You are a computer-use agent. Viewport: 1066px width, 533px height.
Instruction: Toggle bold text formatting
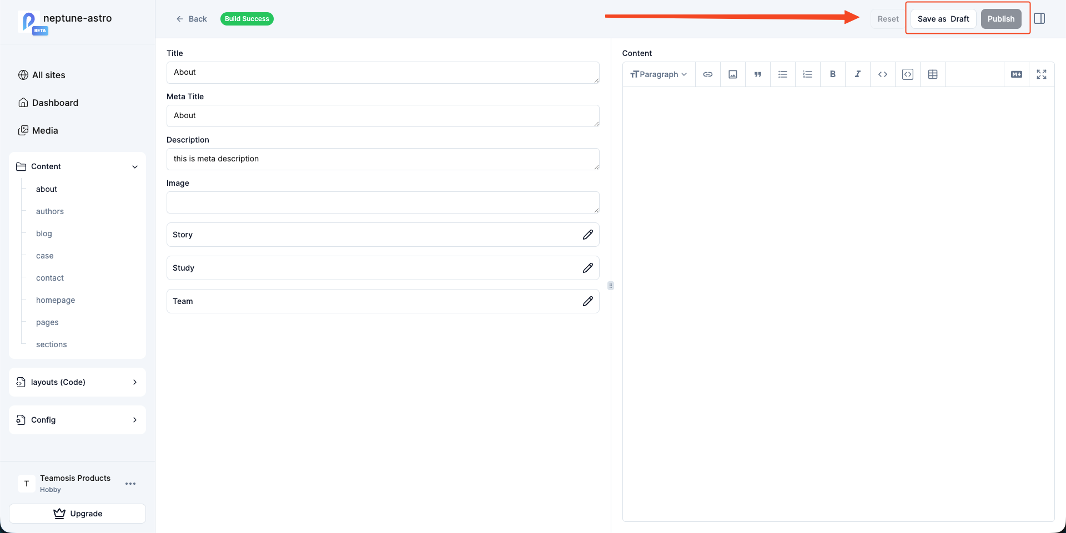pyautogui.click(x=832, y=74)
